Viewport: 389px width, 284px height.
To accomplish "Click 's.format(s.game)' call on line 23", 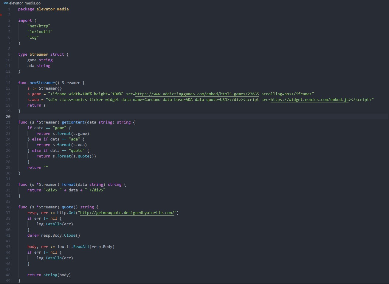I will coord(71,133).
